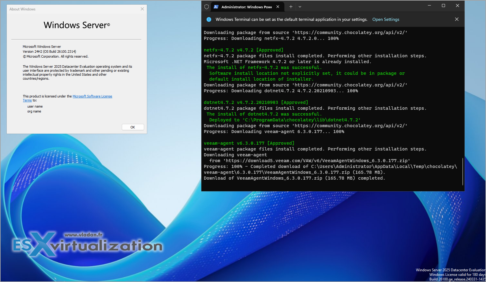
Task: Click the 'org name' text in About dialog
Action: click(34, 111)
